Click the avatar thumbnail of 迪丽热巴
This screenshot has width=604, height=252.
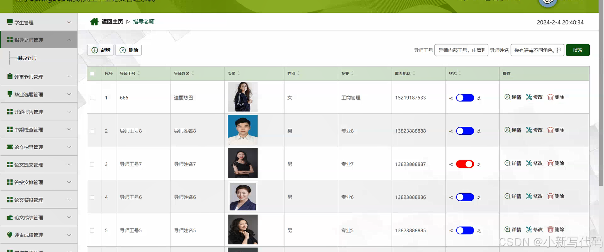(243, 97)
